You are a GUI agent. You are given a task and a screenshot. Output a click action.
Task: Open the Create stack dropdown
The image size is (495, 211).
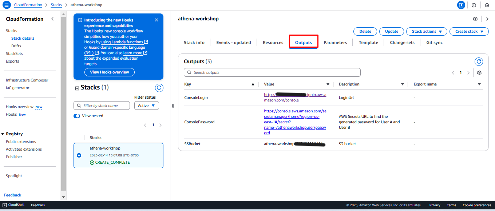coord(469,32)
